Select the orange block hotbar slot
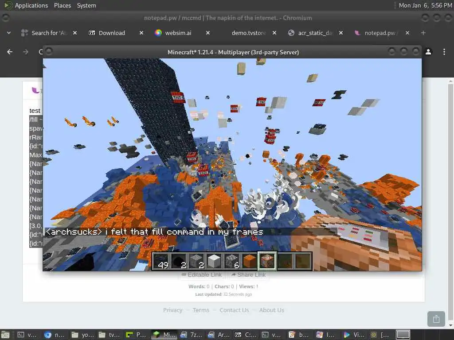 click(x=249, y=261)
